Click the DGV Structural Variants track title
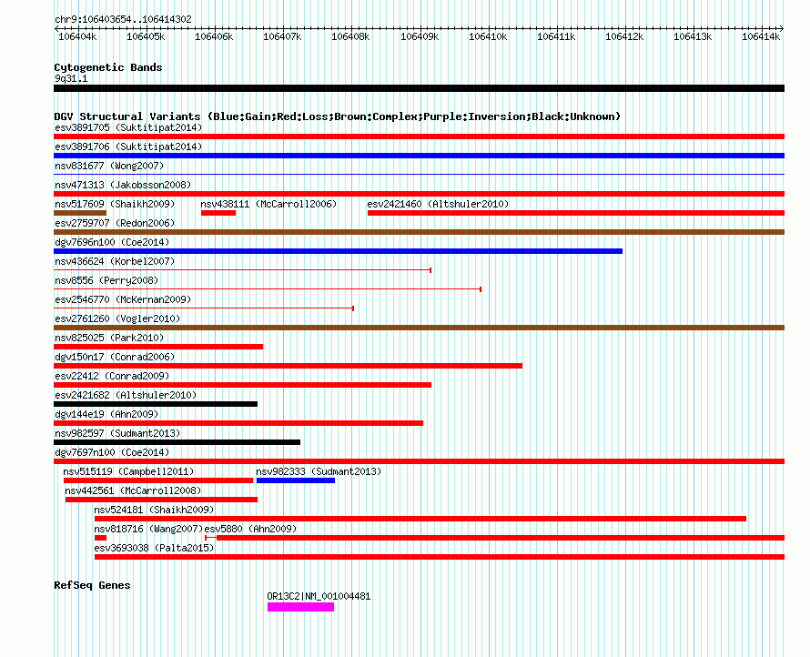Screen dimensions: 810x657 click(338, 116)
